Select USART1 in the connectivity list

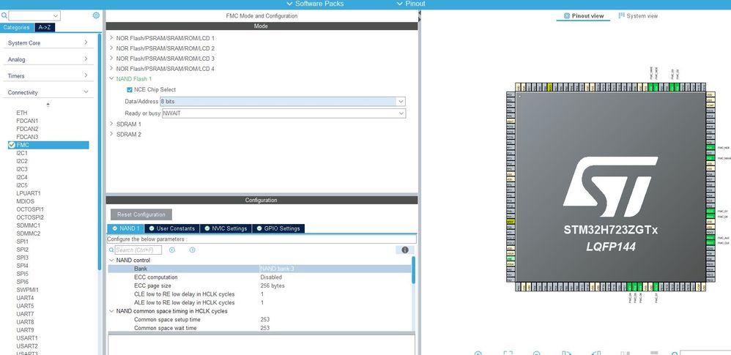click(x=26, y=337)
